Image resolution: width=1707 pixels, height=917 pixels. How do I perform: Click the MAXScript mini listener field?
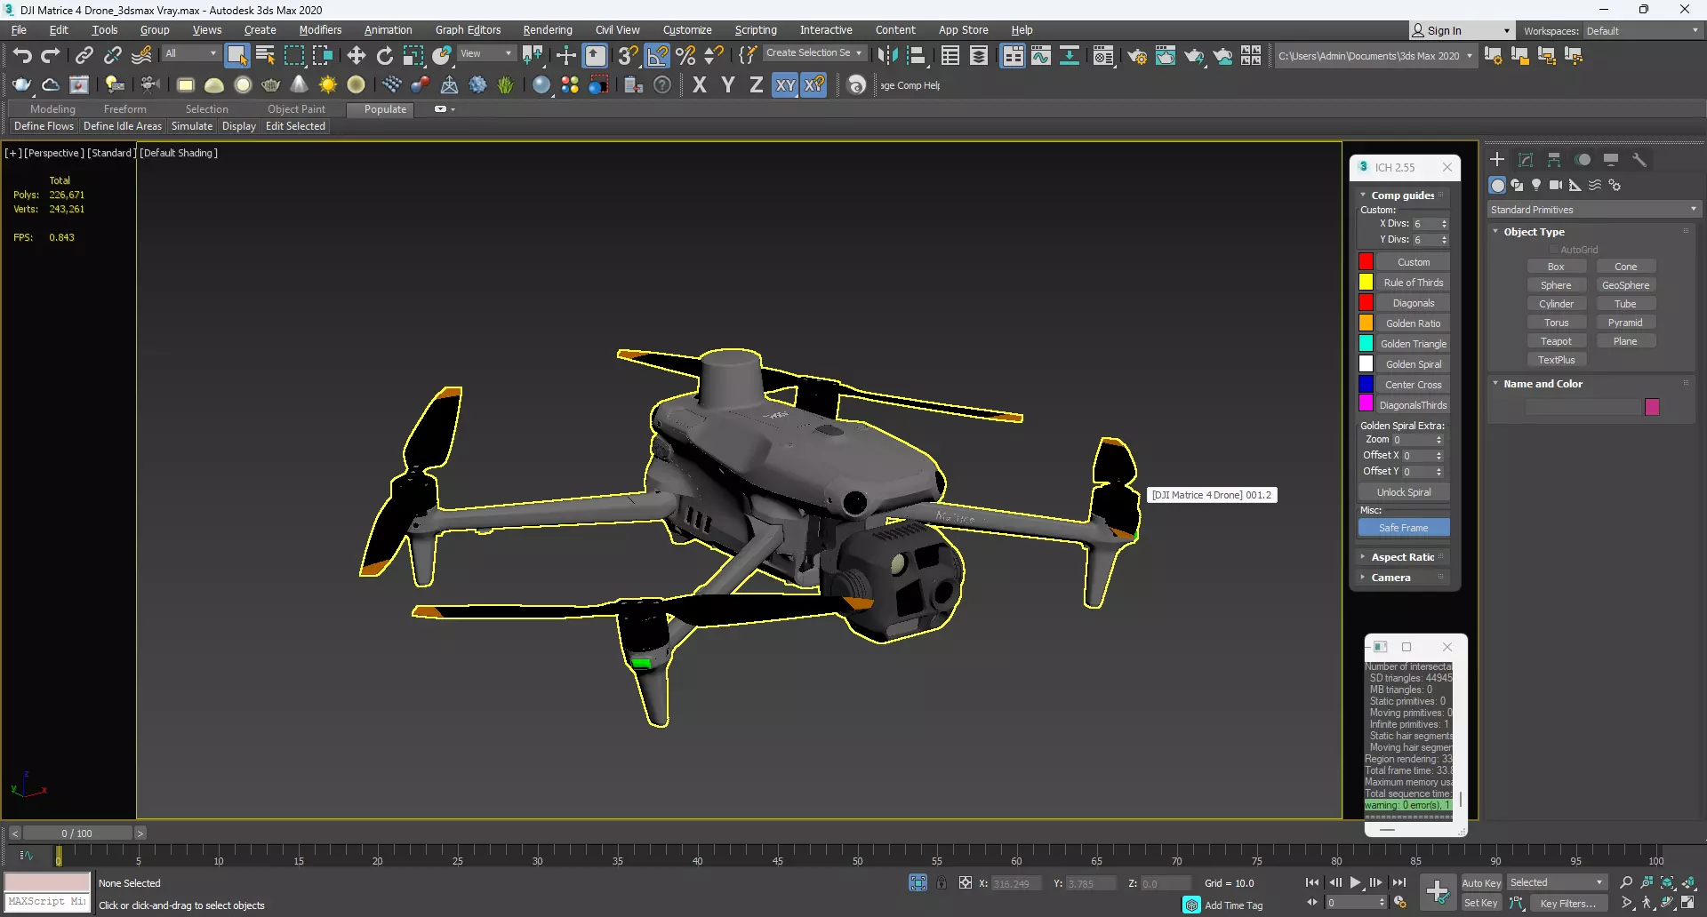[47, 901]
